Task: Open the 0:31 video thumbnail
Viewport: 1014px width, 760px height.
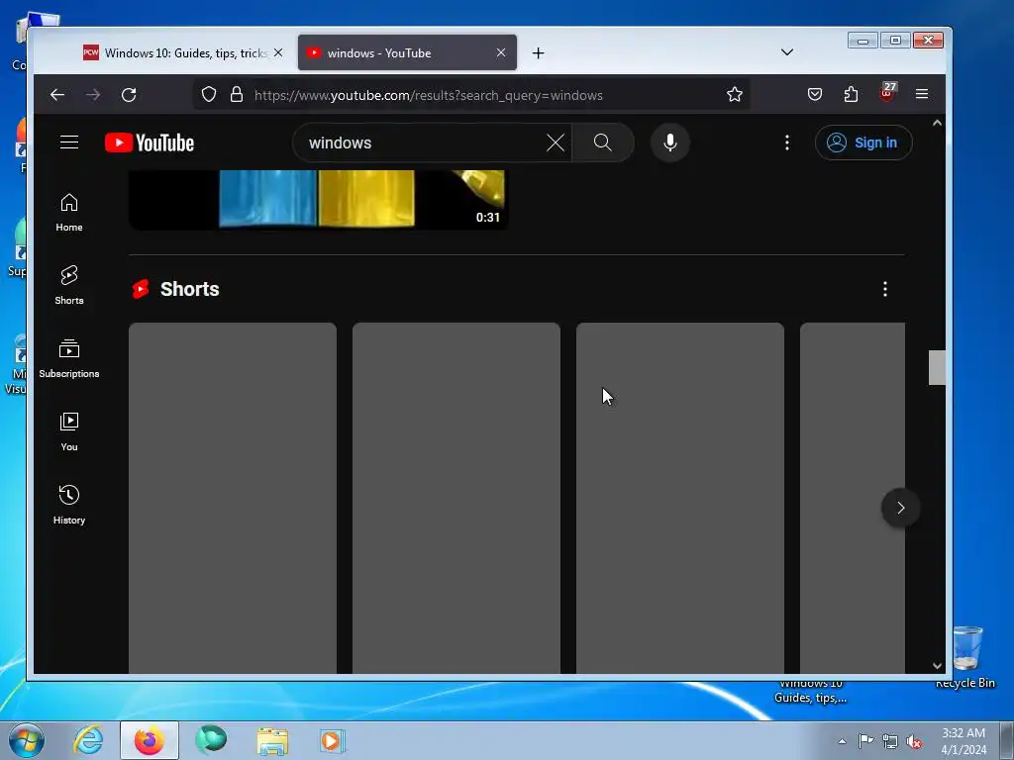Action: click(x=318, y=200)
